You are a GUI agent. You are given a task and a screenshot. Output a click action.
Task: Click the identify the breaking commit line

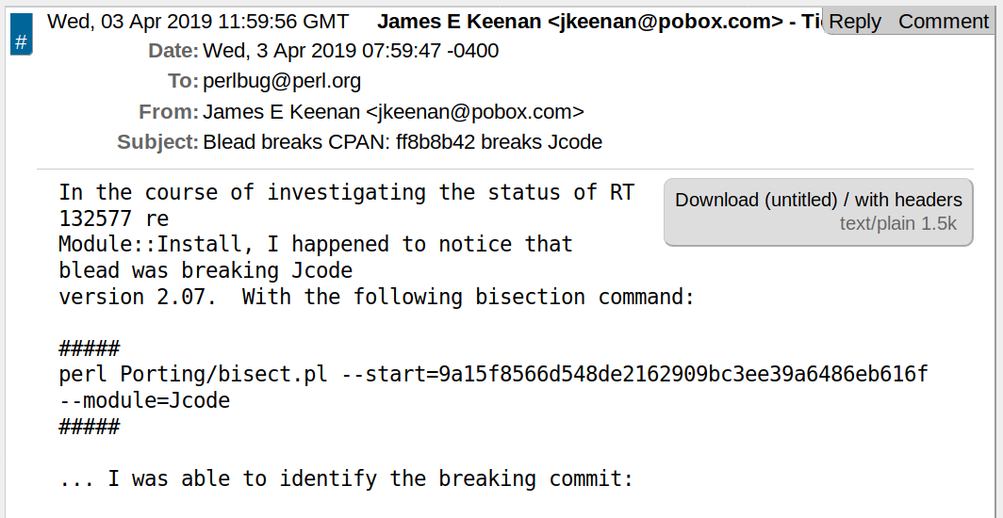pos(346,478)
